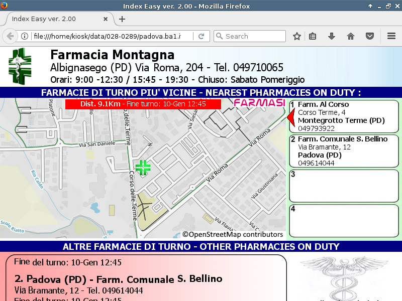Select the Index Easy ver. 2.00 tab

50,19
